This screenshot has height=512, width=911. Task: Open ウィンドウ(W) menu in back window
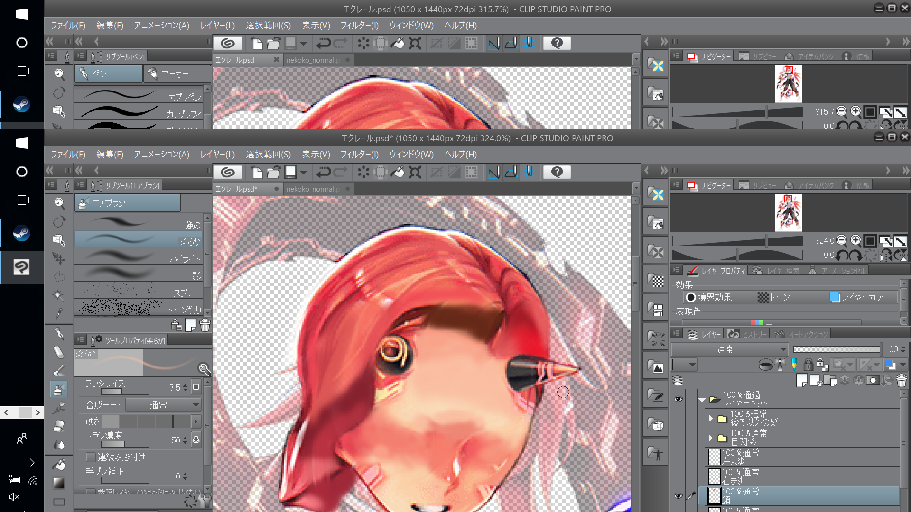(x=411, y=26)
